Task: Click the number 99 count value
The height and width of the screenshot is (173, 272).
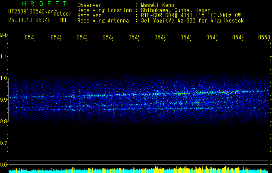Action: [x=64, y=20]
